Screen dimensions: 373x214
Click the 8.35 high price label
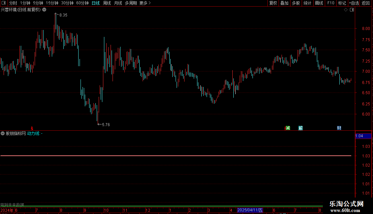click(x=63, y=15)
